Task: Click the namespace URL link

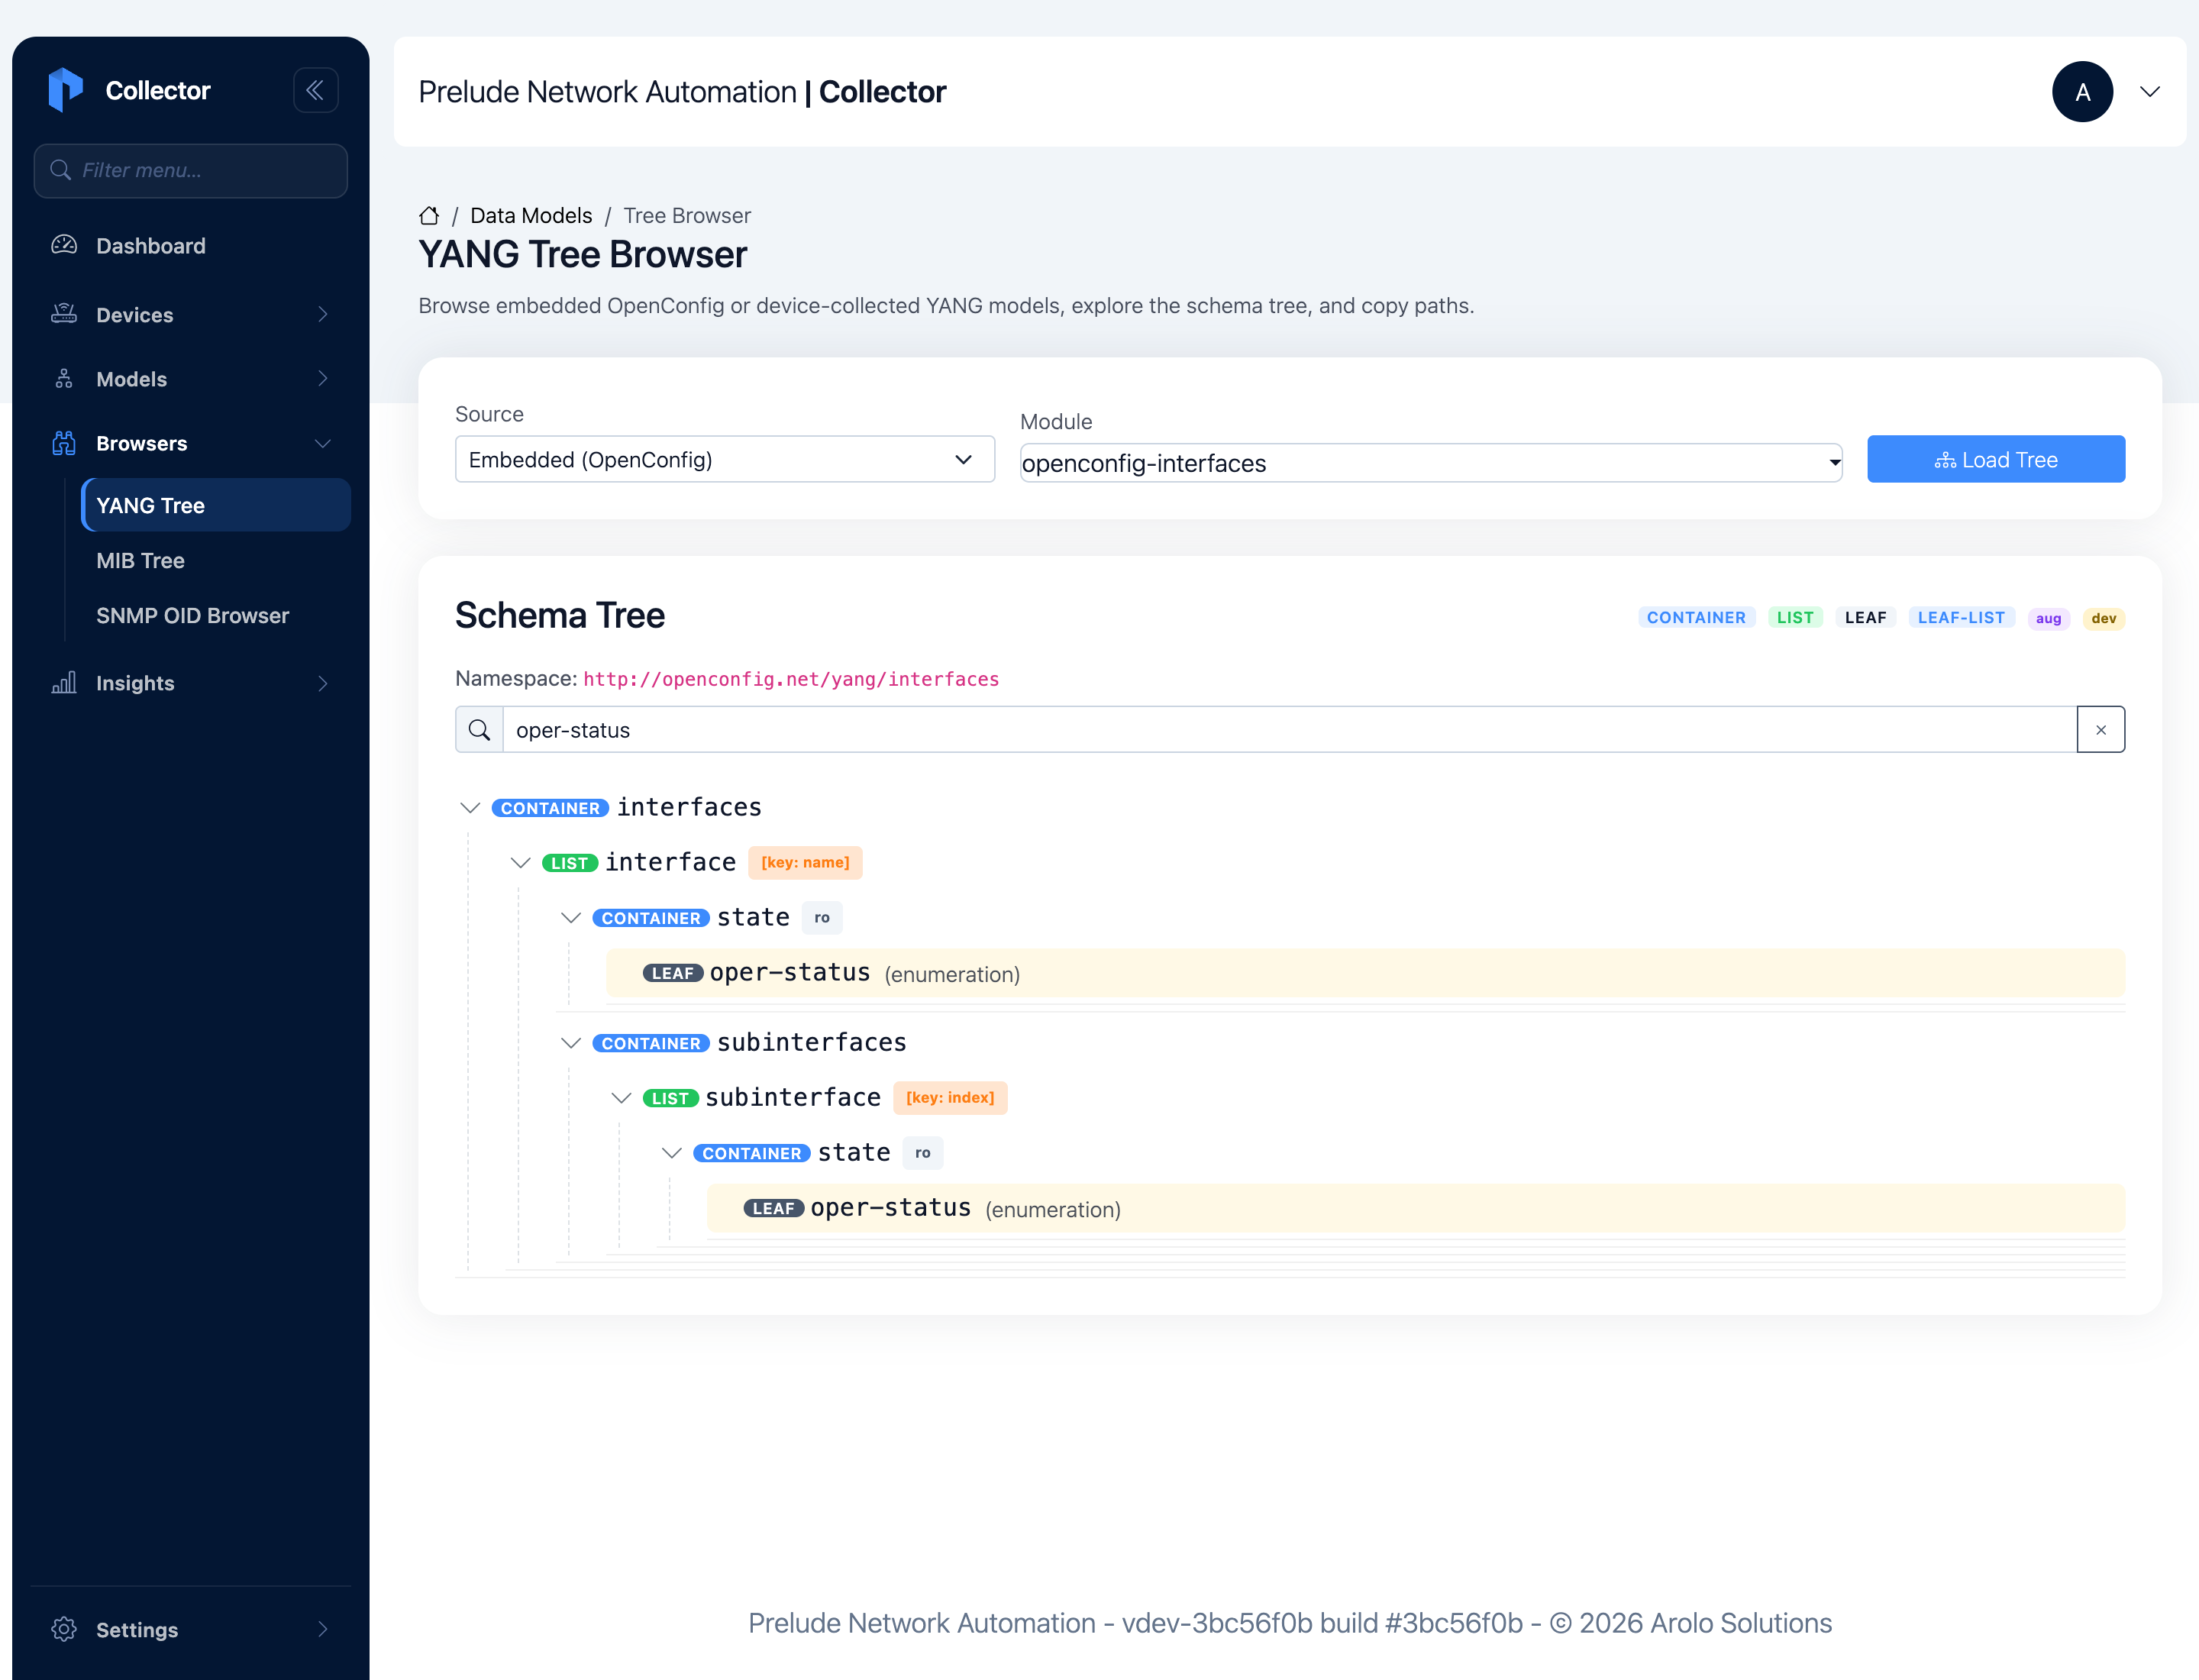Action: pos(790,679)
